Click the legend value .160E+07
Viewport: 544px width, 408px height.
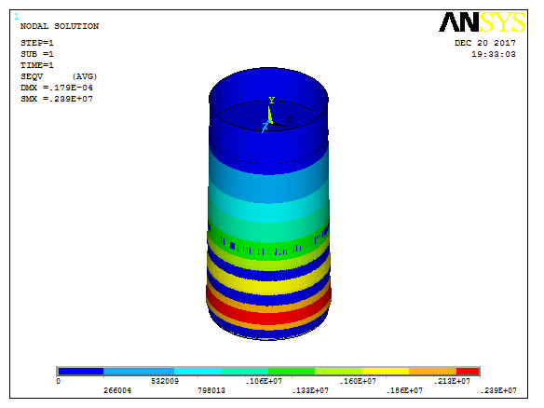(x=358, y=381)
